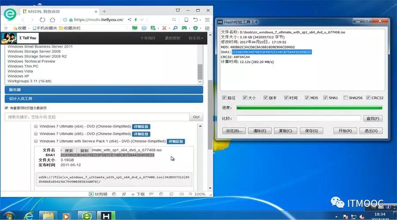Close the MSDN browser tab
Viewport: 397px width, 220px height.
[96, 11]
